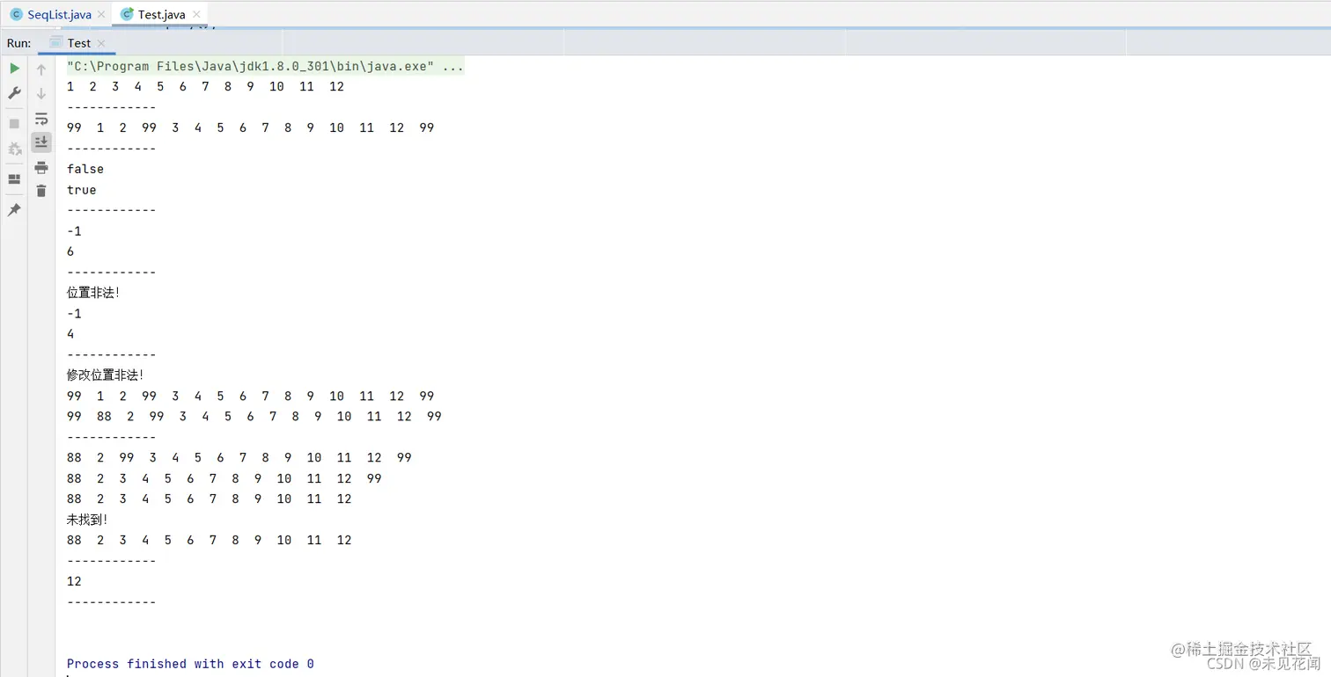
Task: Click the Up the Stack Trace arrow
Action: pos(41,69)
